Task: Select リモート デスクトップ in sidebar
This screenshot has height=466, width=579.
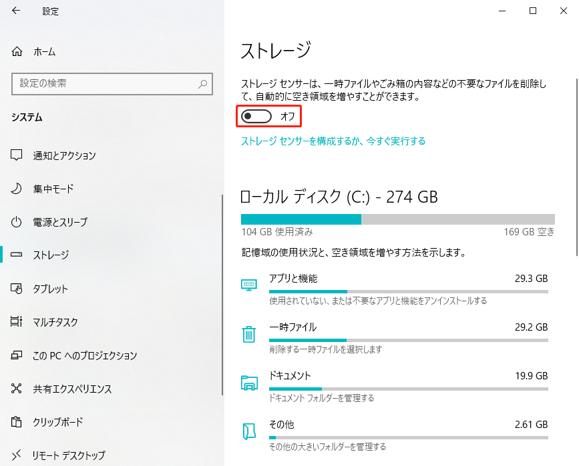Action: pyautogui.click(x=69, y=455)
